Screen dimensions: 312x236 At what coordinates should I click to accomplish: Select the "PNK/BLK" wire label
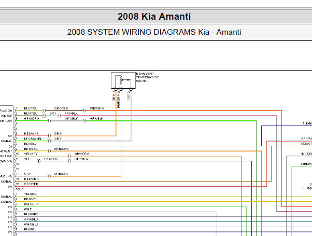71,113
